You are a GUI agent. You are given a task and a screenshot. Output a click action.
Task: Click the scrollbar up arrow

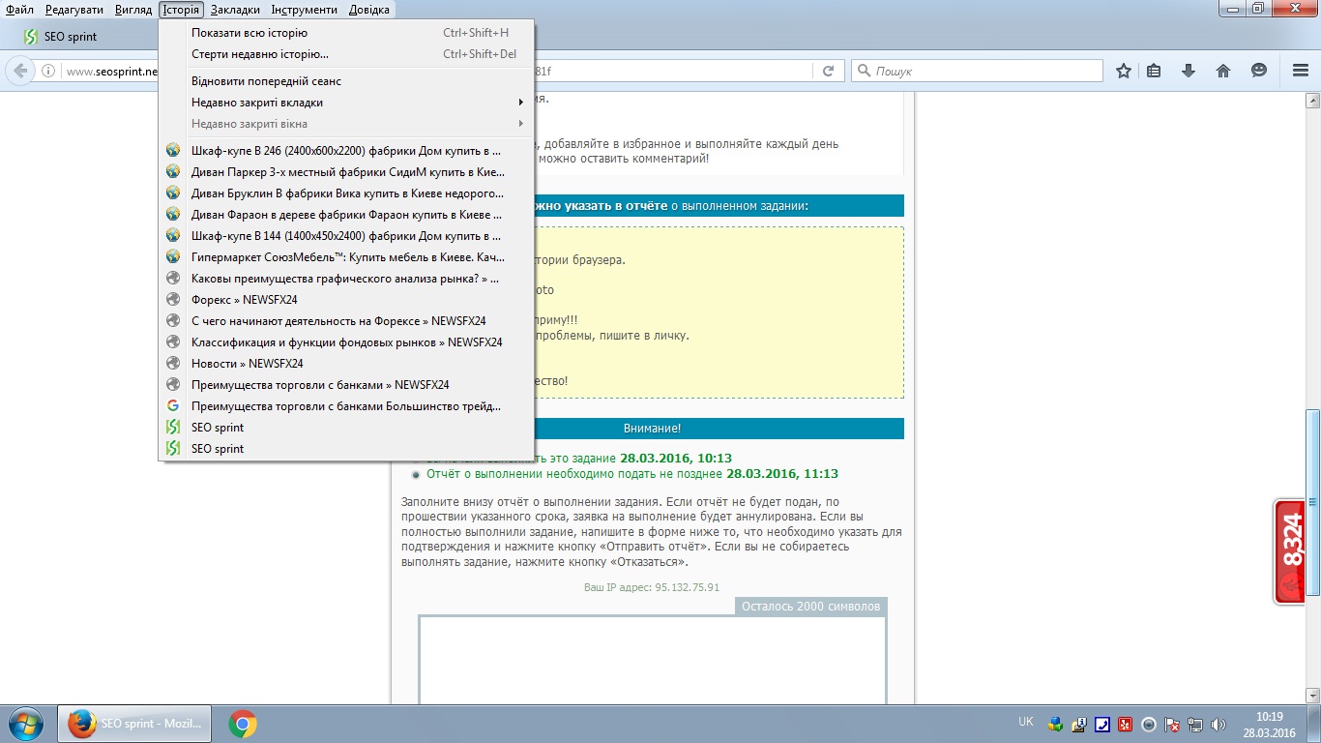pos(1312,100)
